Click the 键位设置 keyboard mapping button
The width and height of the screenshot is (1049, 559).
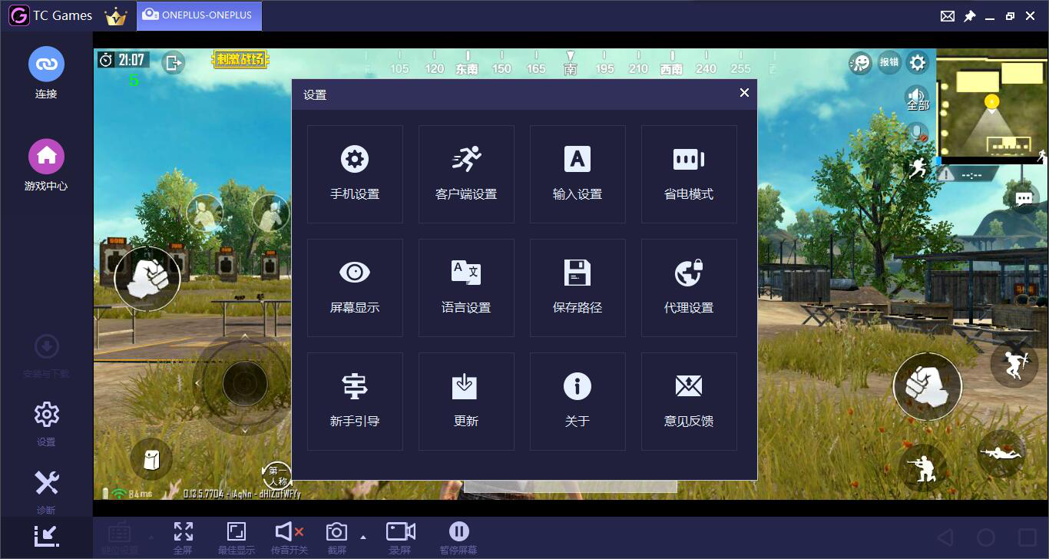[119, 537]
